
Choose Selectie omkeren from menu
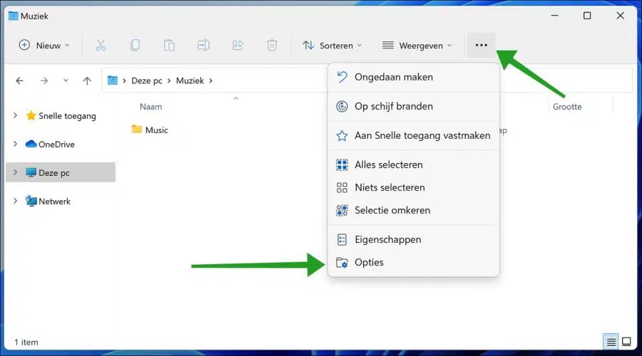pos(414,210)
